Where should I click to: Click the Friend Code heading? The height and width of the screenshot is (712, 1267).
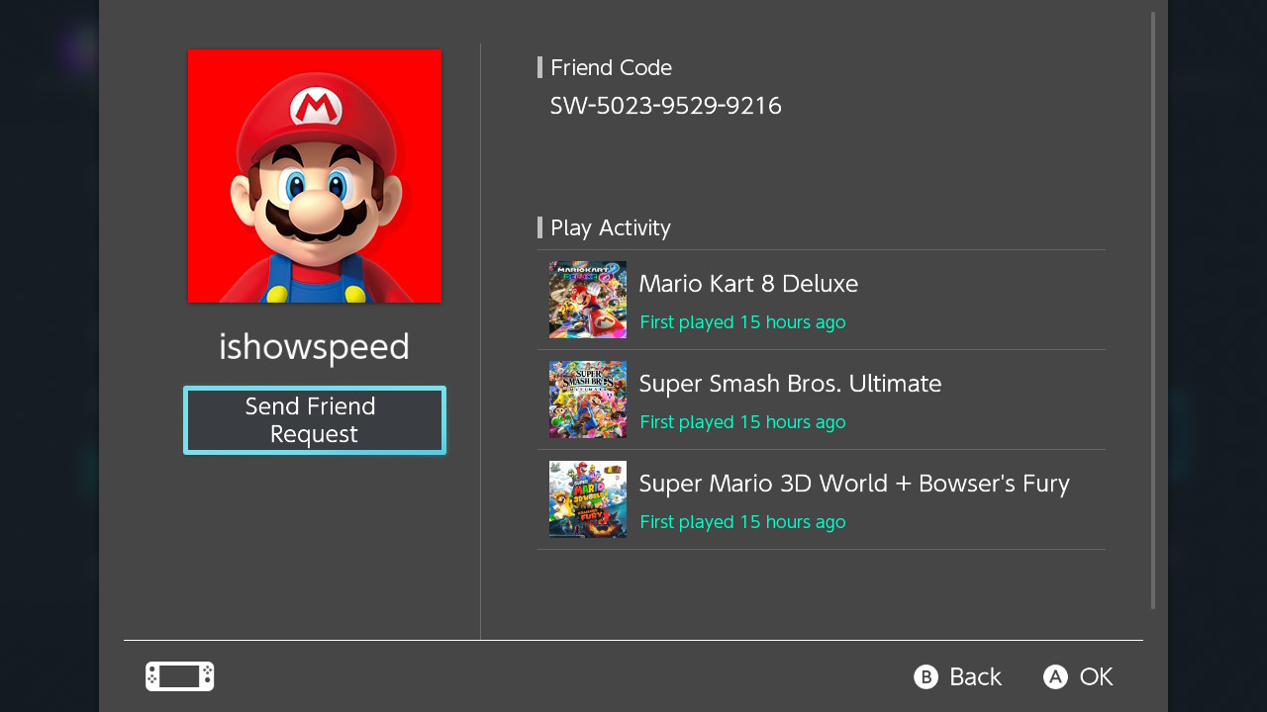[611, 67]
